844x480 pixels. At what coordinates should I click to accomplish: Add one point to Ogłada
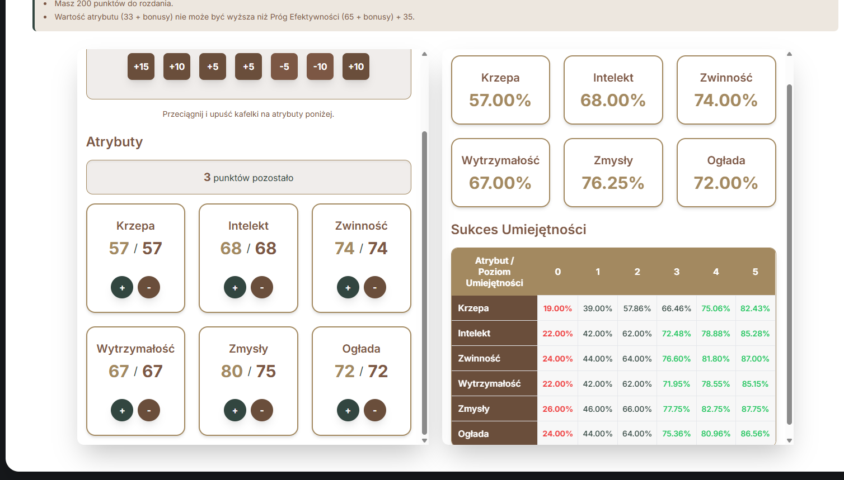click(348, 410)
